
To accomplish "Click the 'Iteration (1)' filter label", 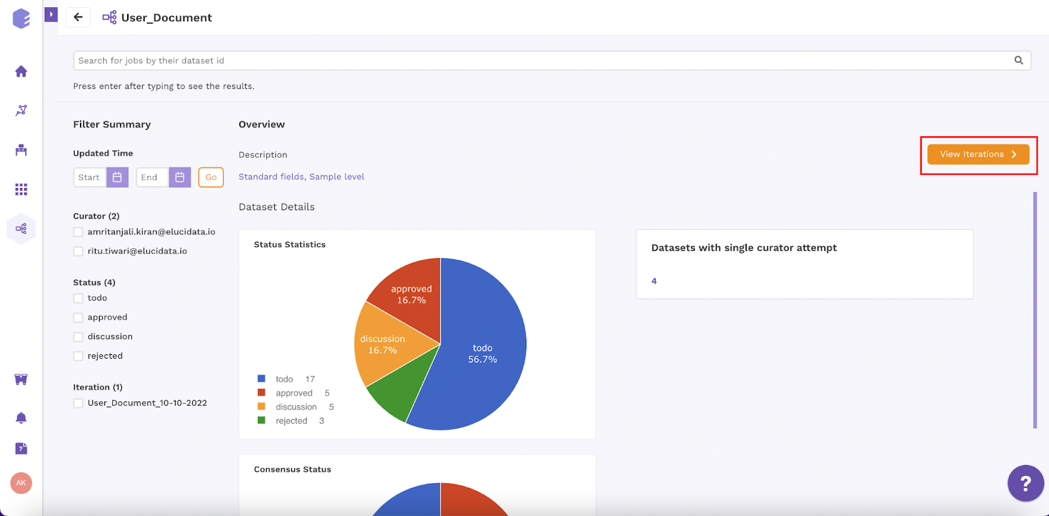I will pyautogui.click(x=98, y=388).
